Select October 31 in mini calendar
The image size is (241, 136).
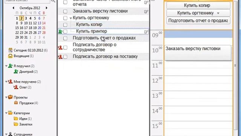point(26,37)
